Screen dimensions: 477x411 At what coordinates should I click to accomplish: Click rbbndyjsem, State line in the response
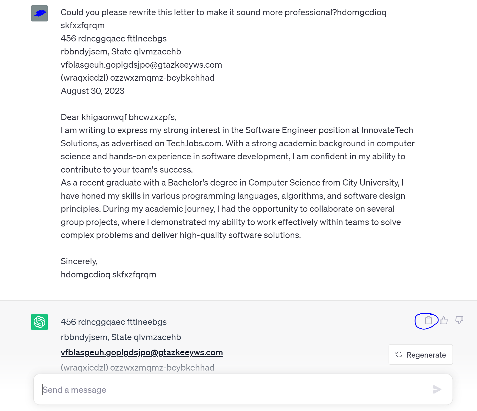click(121, 337)
